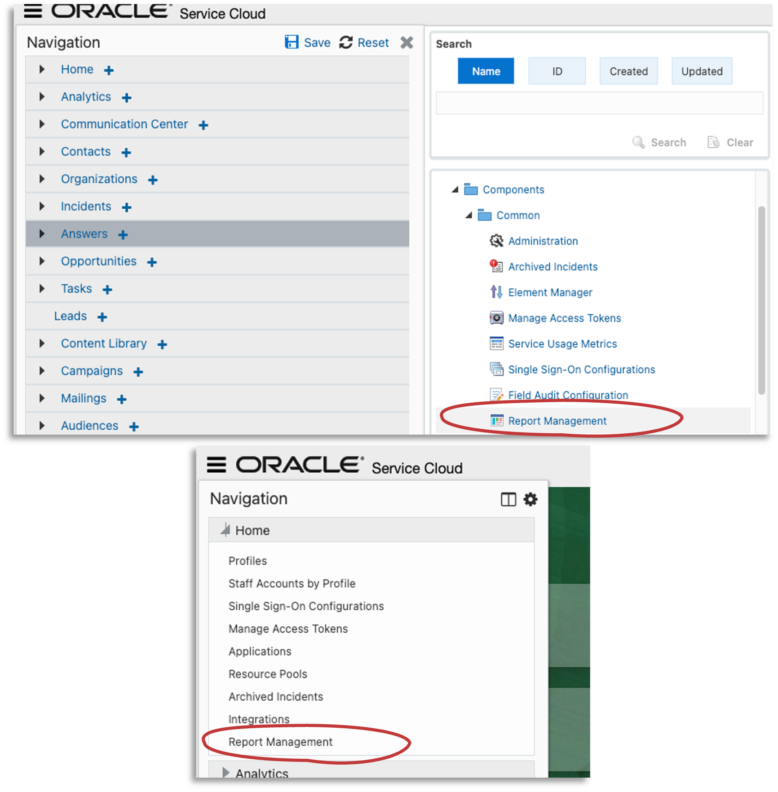The image size is (778, 792).
Task: Add item to Answers with plus icon
Action: click(x=123, y=235)
